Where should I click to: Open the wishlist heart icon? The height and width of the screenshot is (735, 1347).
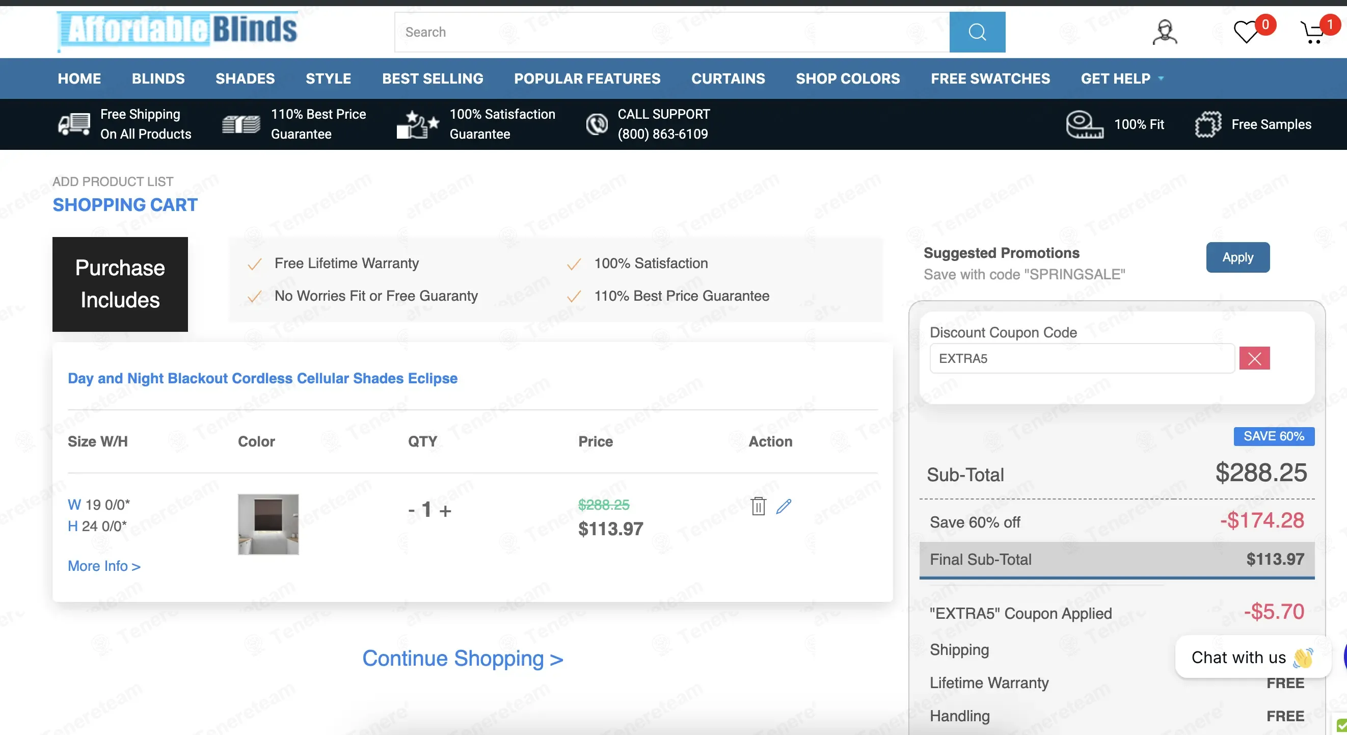pos(1246,32)
